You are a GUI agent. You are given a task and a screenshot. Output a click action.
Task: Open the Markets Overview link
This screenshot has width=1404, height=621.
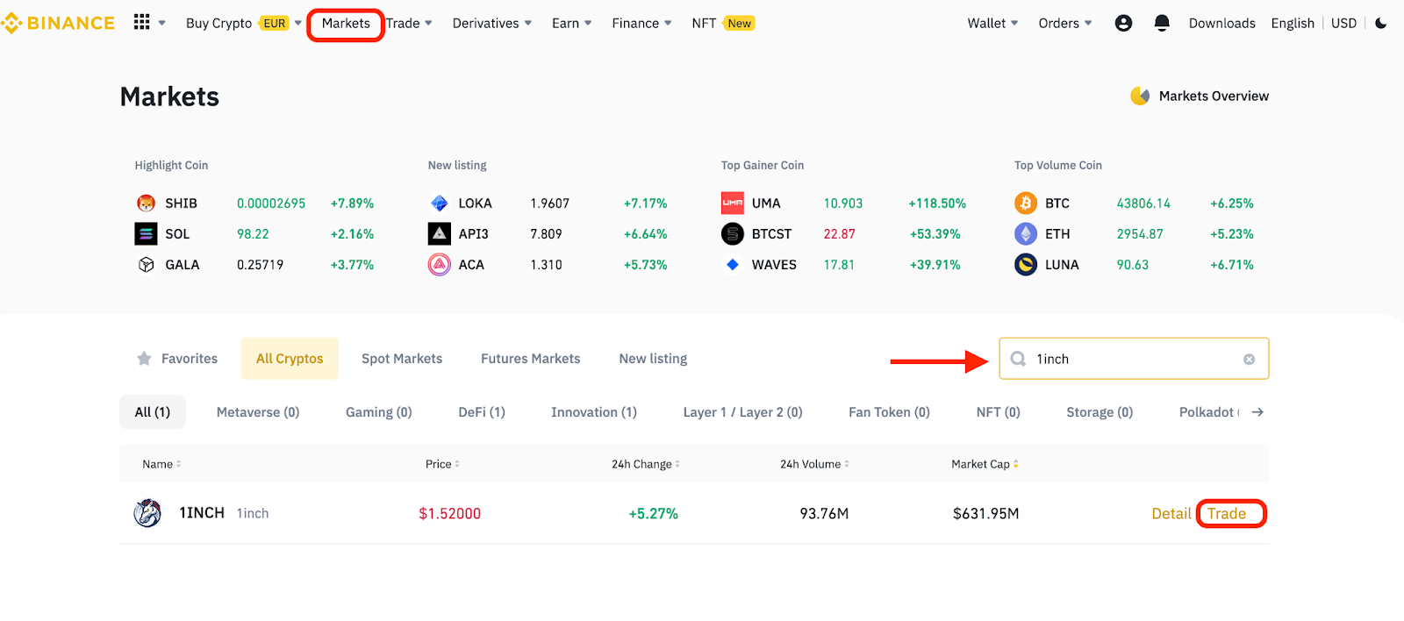click(1214, 96)
